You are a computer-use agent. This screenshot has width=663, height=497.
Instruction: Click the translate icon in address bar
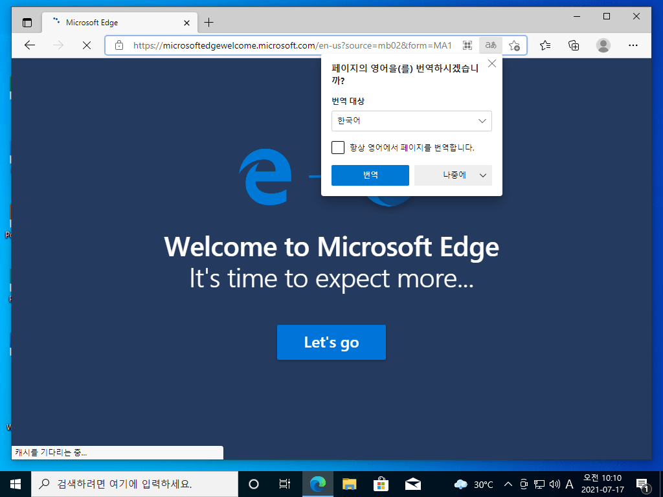(x=491, y=45)
